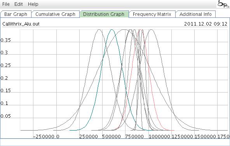230x146 pixels.
Task: Switch to the Cumulative Graph tab
Action: (56, 14)
